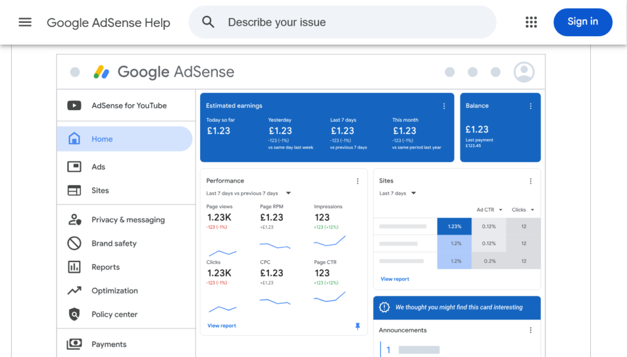Open Reports in the sidebar

tap(105, 267)
